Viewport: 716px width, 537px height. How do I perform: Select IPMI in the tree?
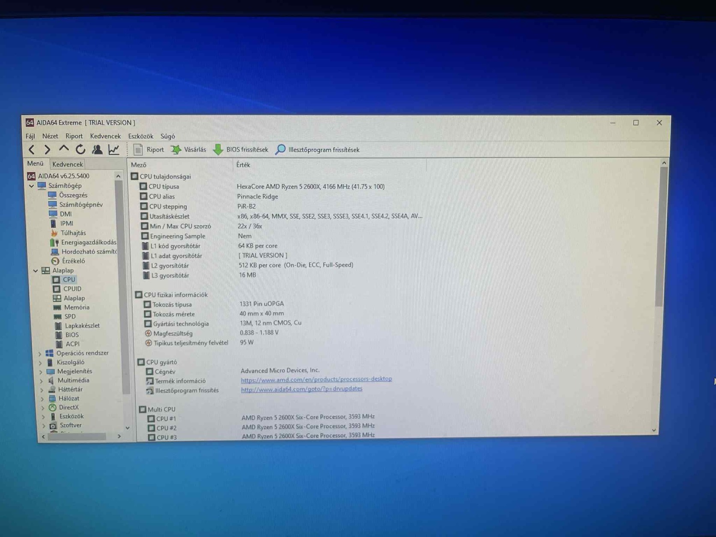[62, 224]
